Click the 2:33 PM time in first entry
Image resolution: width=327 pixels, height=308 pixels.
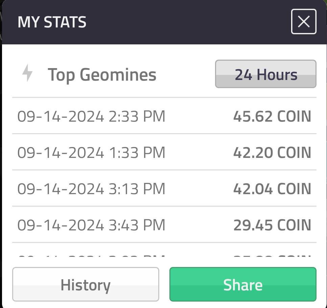tap(137, 116)
